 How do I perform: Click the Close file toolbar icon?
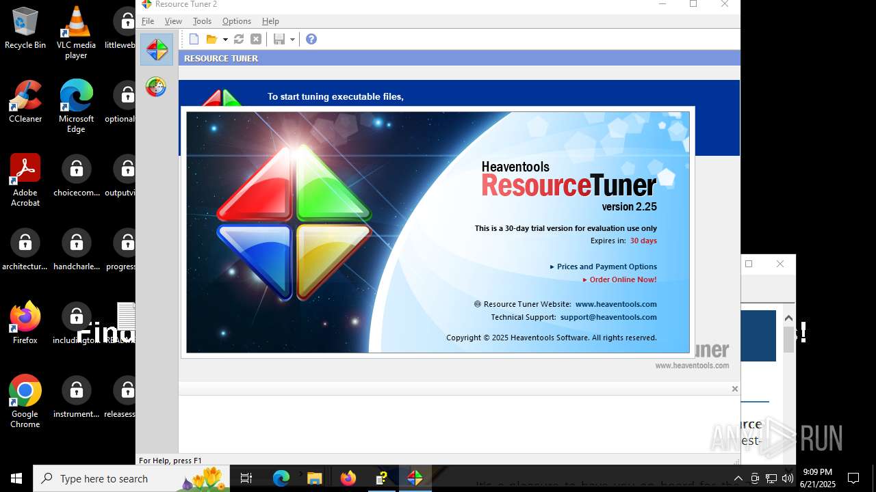(x=256, y=40)
